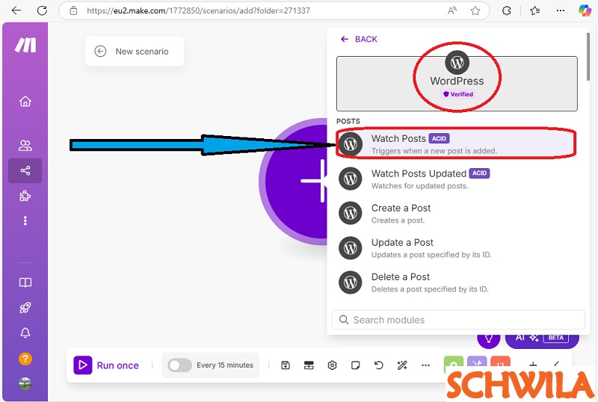Viewport: 598px width, 402px height.
Task: Open Scenario settings gear icon
Action: (x=332, y=365)
